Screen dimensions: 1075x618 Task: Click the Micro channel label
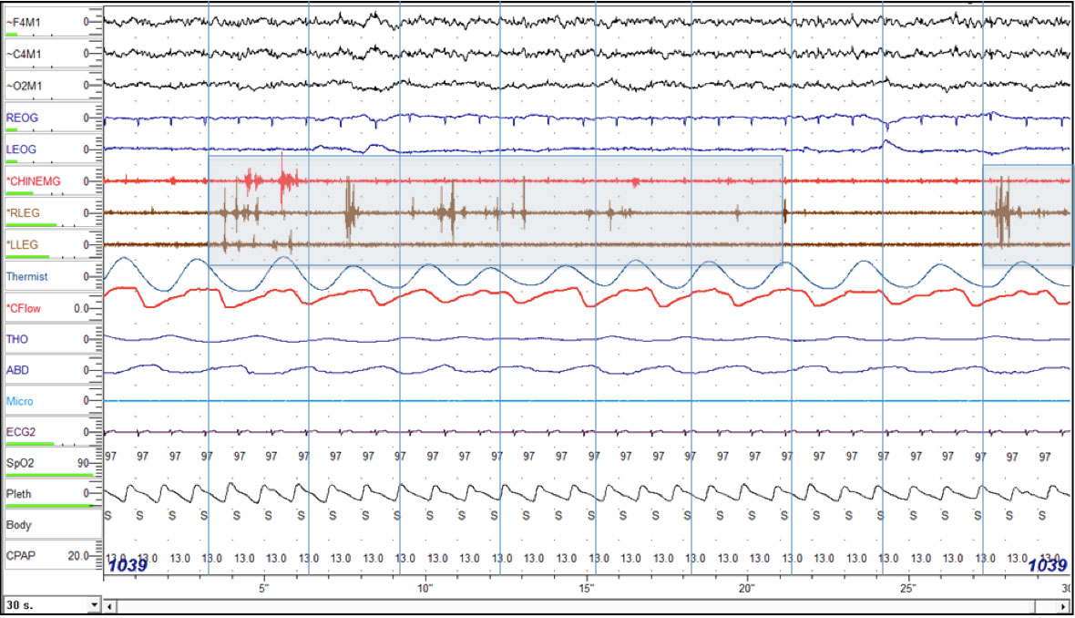pos(20,401)
